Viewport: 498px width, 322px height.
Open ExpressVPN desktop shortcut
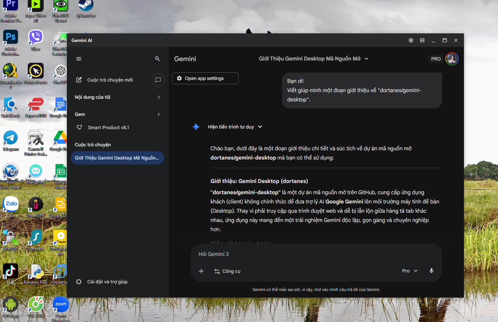point(36,107)
